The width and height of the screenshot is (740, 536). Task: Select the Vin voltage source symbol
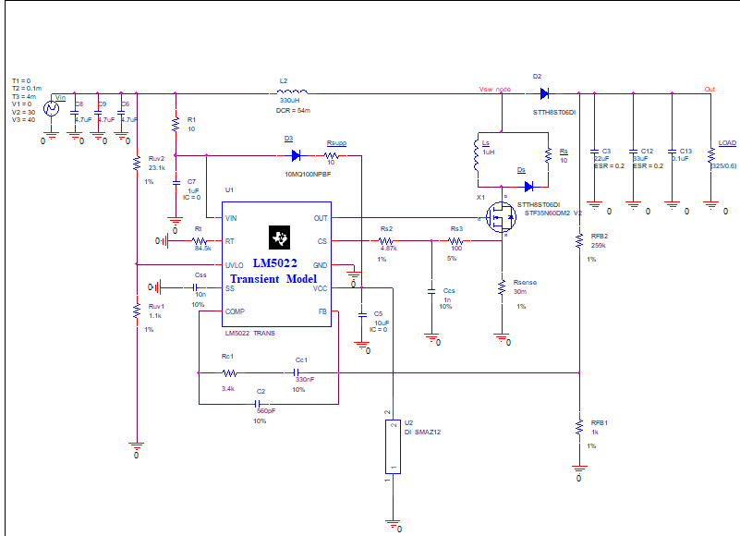click(x=51, y=109)
